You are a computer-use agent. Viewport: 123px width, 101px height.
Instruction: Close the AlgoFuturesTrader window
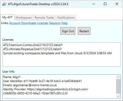pyautogui.click(x=117, y=4)
